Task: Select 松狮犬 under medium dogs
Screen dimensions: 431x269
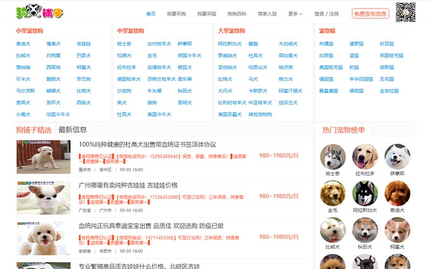Action: (124, 55)
